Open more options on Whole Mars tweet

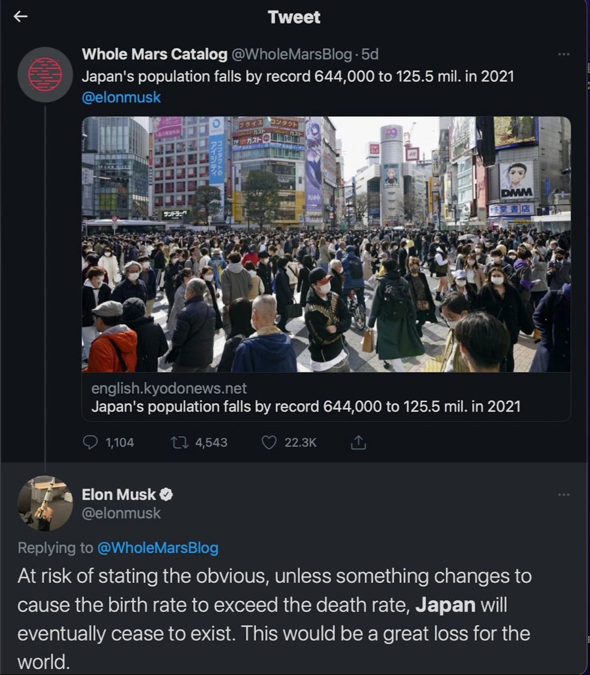pos(564,54)
